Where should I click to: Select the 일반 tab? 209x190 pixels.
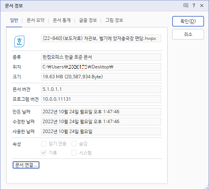pos(14,20)
